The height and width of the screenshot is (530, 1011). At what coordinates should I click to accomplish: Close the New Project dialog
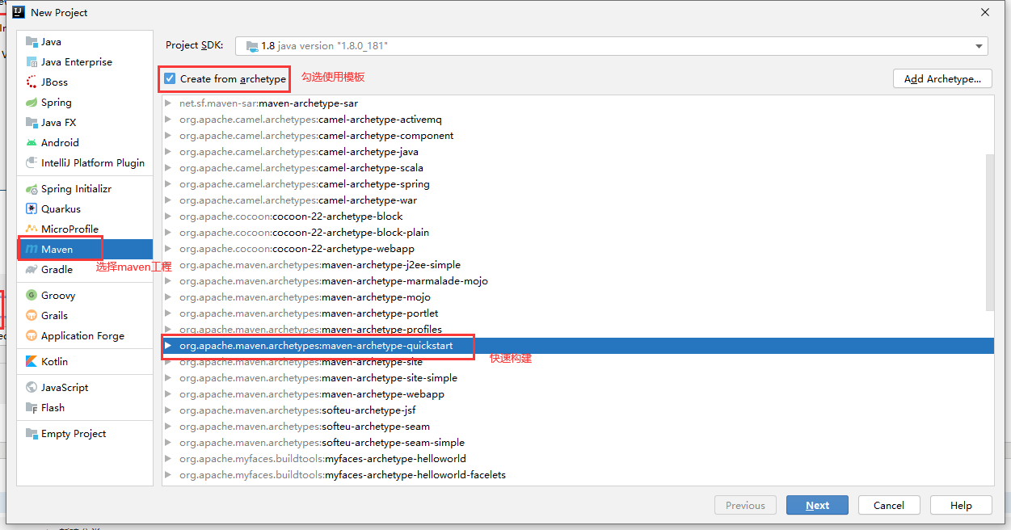[x=985, y=12]
